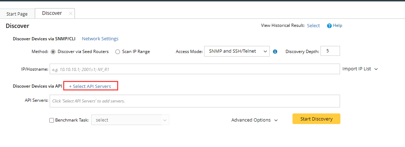Screen dimensions: 405x147
Task: Select the Scan IP Range radio button
Action: [118, 52]
